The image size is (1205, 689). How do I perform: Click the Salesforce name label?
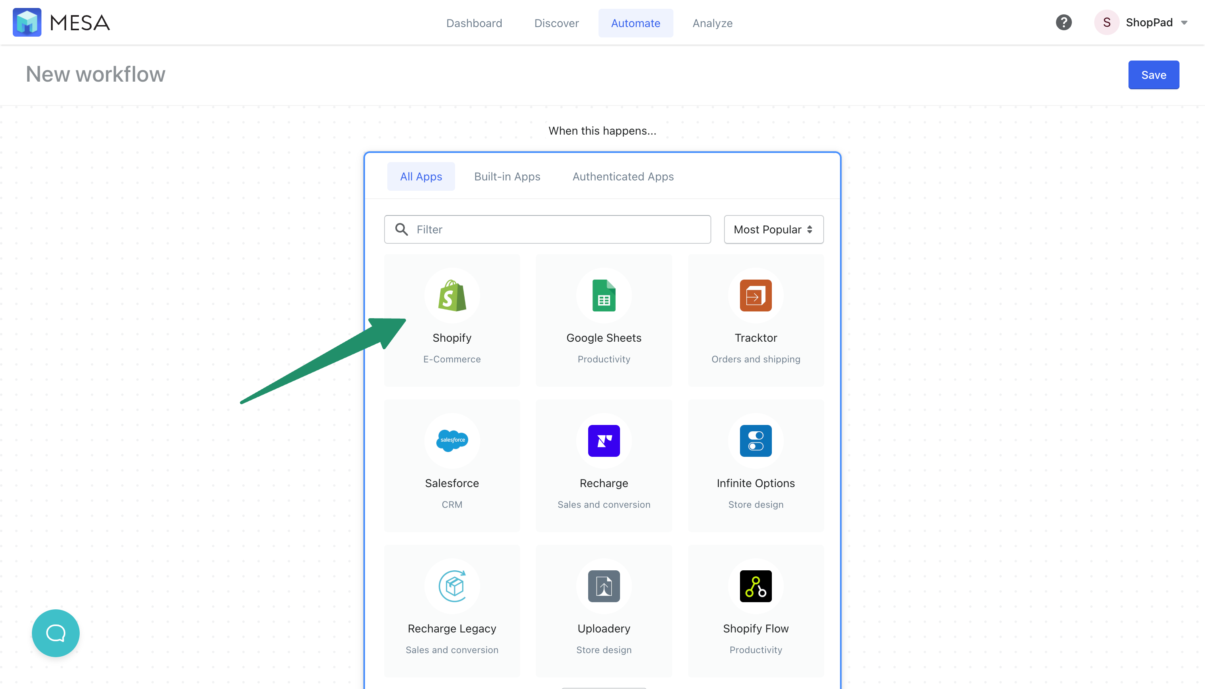coord(452,483)
